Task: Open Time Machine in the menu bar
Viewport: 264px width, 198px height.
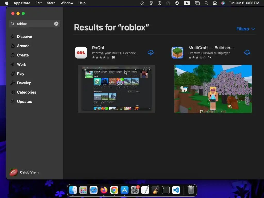Action: (x=142, y=3)
